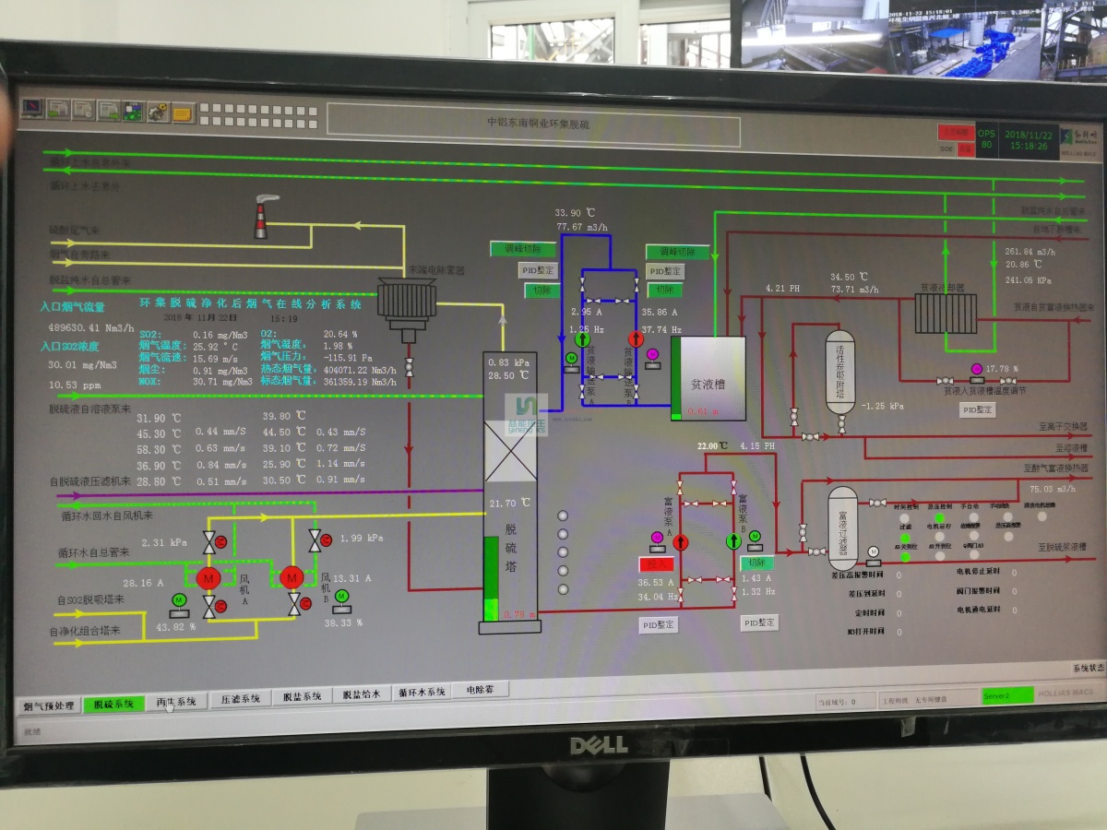Click the 过滤 green indicator lamp

[905, 538]
